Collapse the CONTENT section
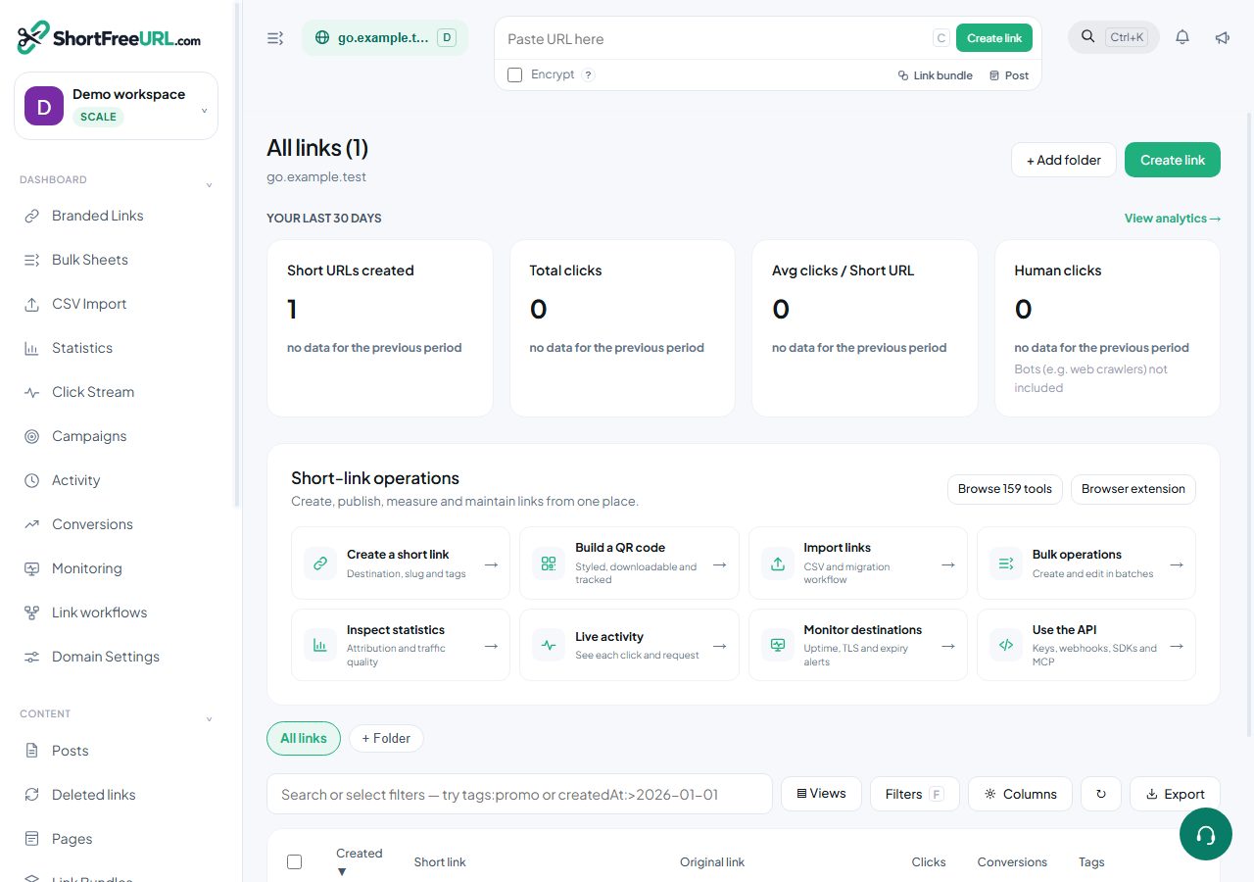 point(209,719)
